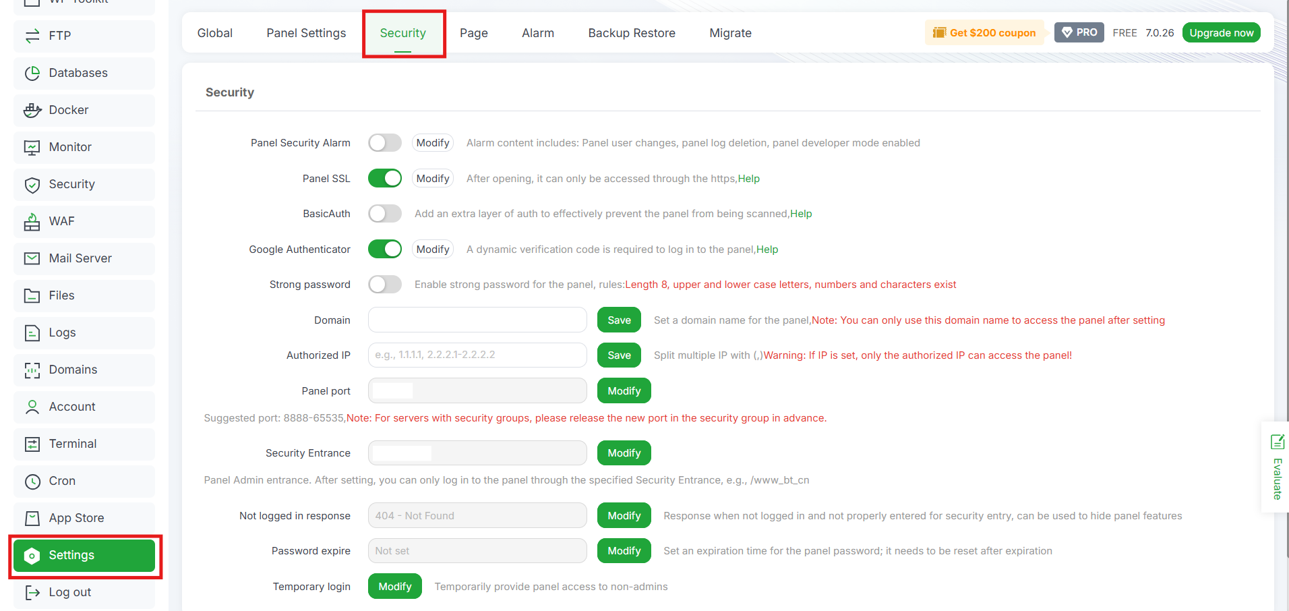Viewport: 1289px width, 611px height.
Task: Click the Terminal icon in sidebar
Action: (x=32, y=444)
